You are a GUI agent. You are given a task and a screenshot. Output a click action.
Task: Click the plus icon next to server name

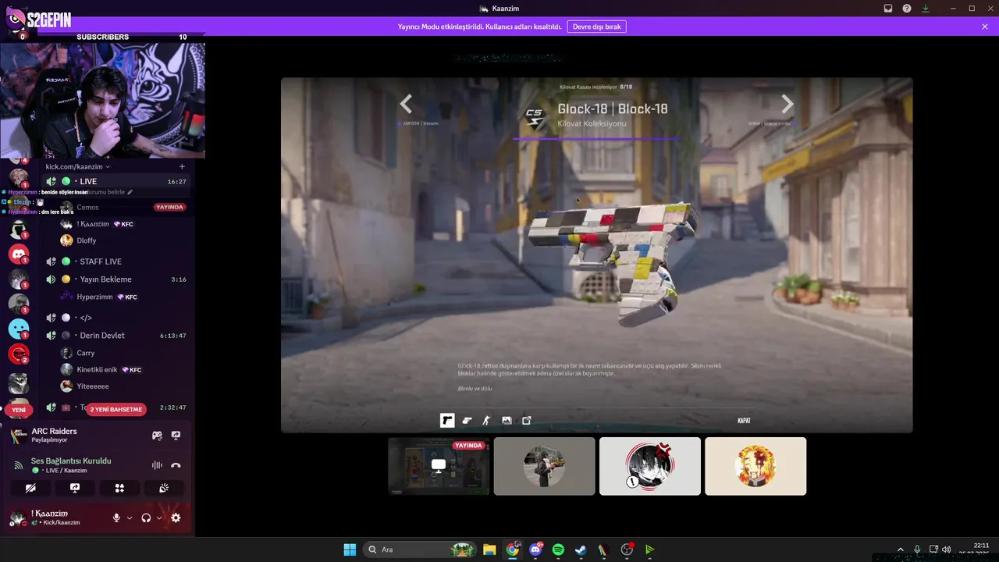182,166
